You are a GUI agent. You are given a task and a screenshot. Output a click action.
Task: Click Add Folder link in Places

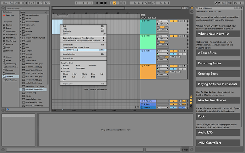pyautogui.click(x=11, y=80)
